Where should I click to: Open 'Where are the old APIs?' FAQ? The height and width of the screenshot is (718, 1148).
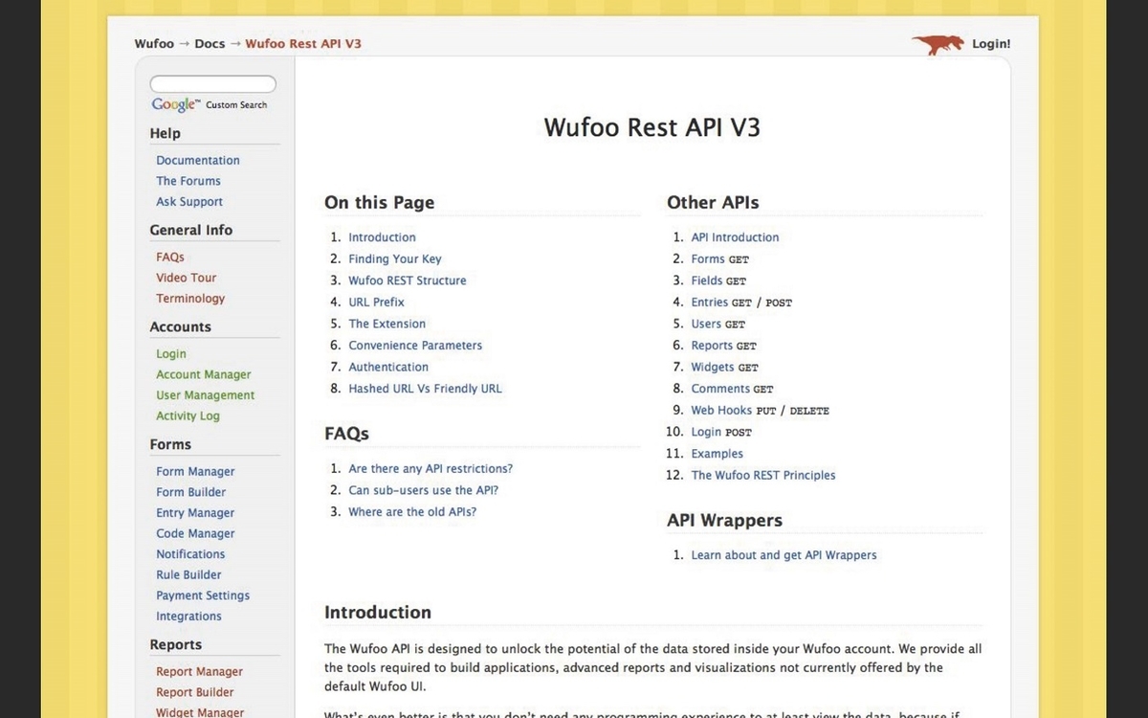click(412, 512)
